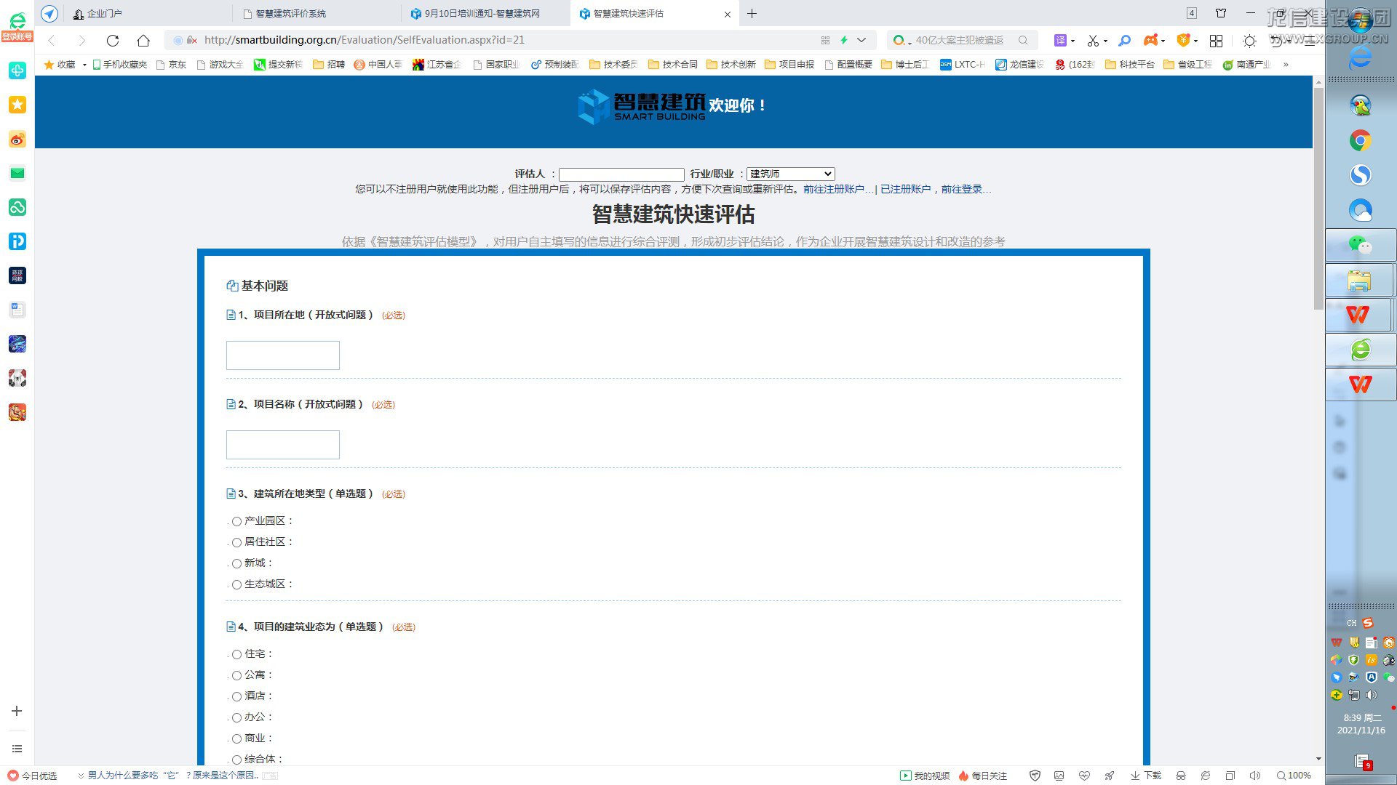
Task: Open the translate tool in the toolbar
Action: click(1060, 41)
